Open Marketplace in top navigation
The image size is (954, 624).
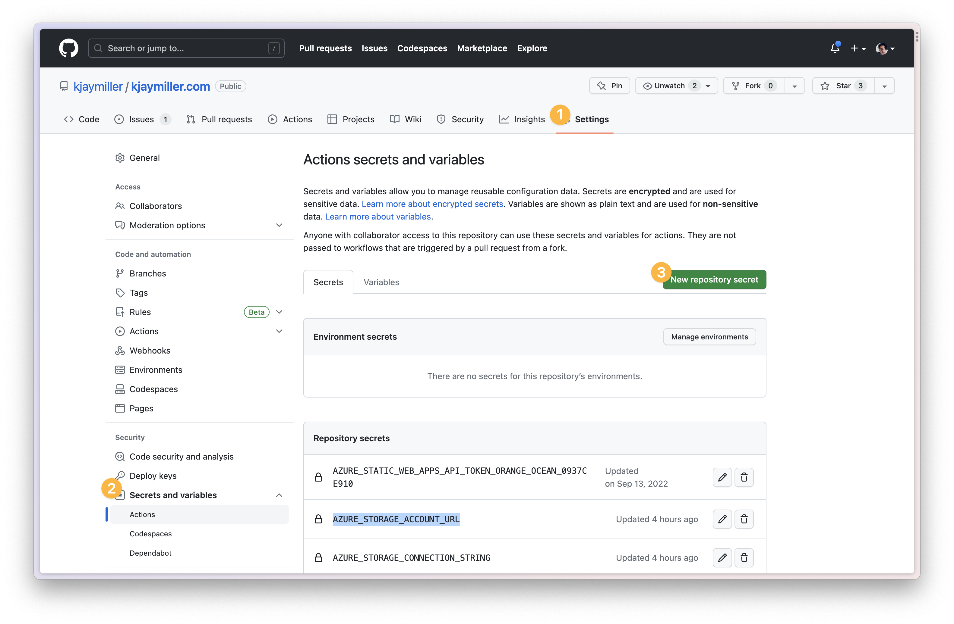[x=482, y=48]
